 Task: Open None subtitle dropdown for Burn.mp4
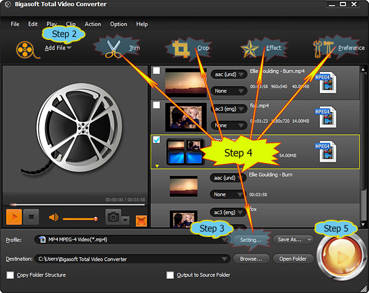click(x=229, y=91)
